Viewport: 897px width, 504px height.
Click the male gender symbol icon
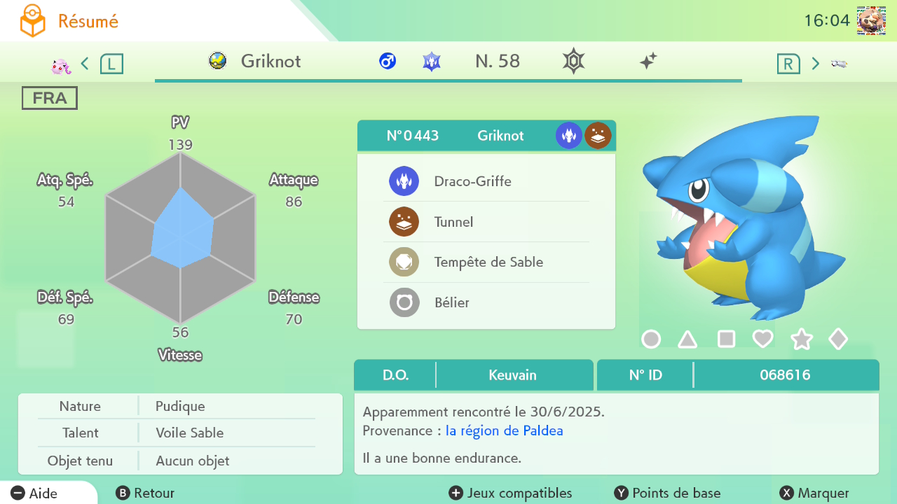tap(388, 61)
